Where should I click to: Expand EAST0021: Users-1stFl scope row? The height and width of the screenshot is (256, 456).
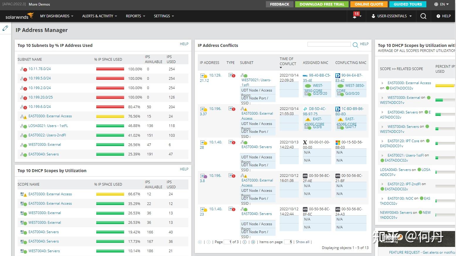pyautogui.click(x=382, y=156)
